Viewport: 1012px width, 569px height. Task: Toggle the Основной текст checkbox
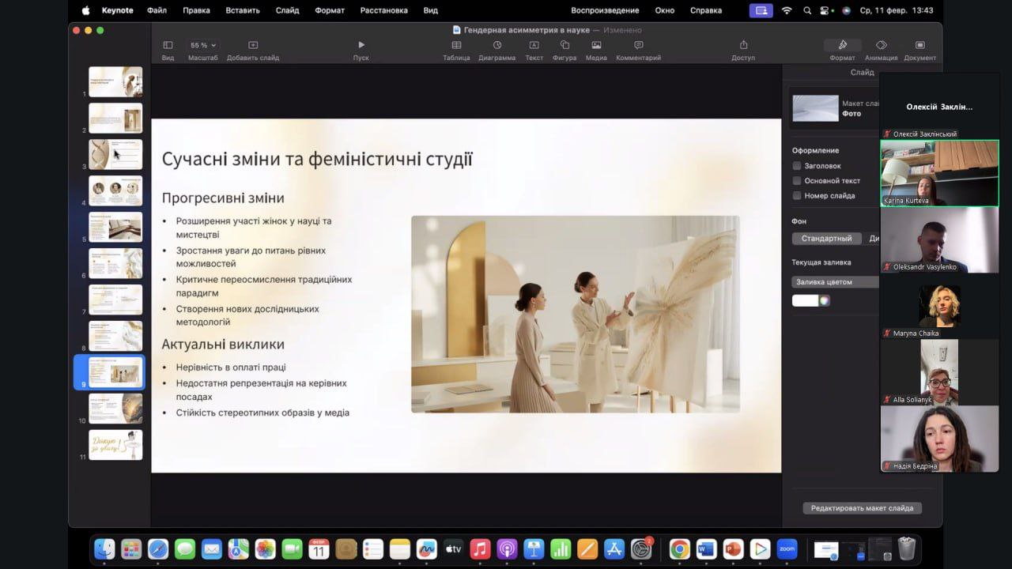coord(797,181)
